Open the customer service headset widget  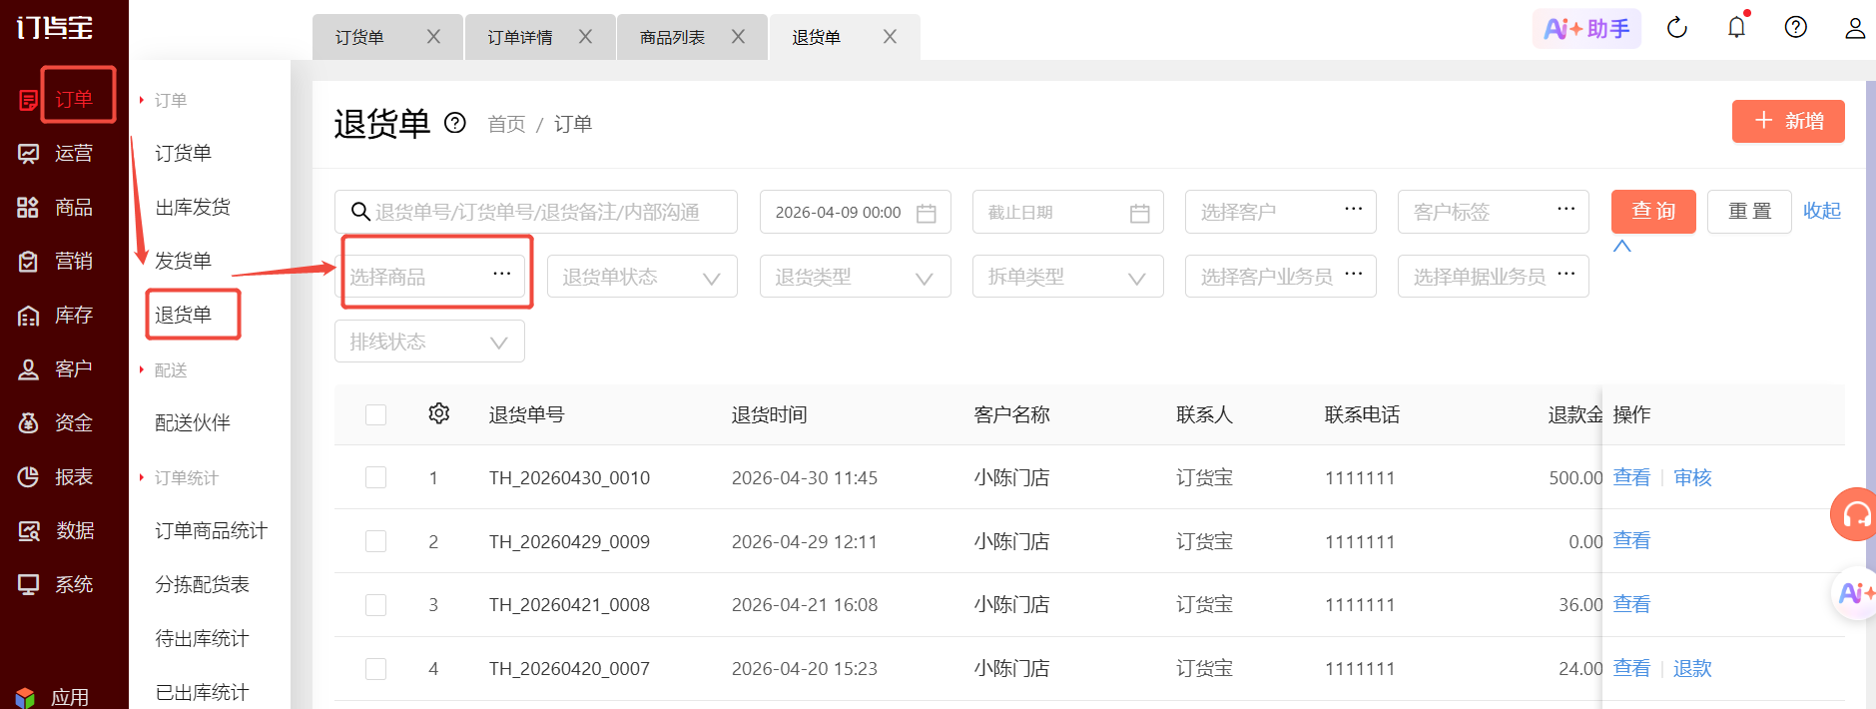[x=1855, y=514]
